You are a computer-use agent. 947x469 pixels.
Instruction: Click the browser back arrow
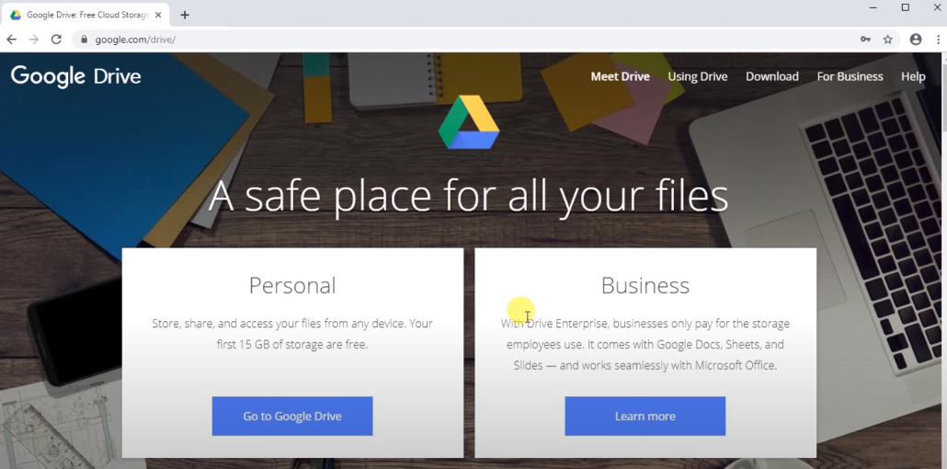pos(11,40)
